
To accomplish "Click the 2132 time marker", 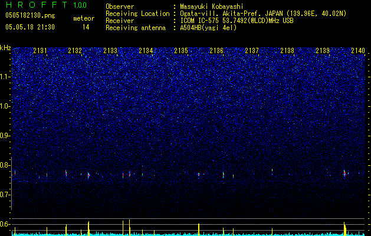I will pyautogui.click(x=75, y=50).
